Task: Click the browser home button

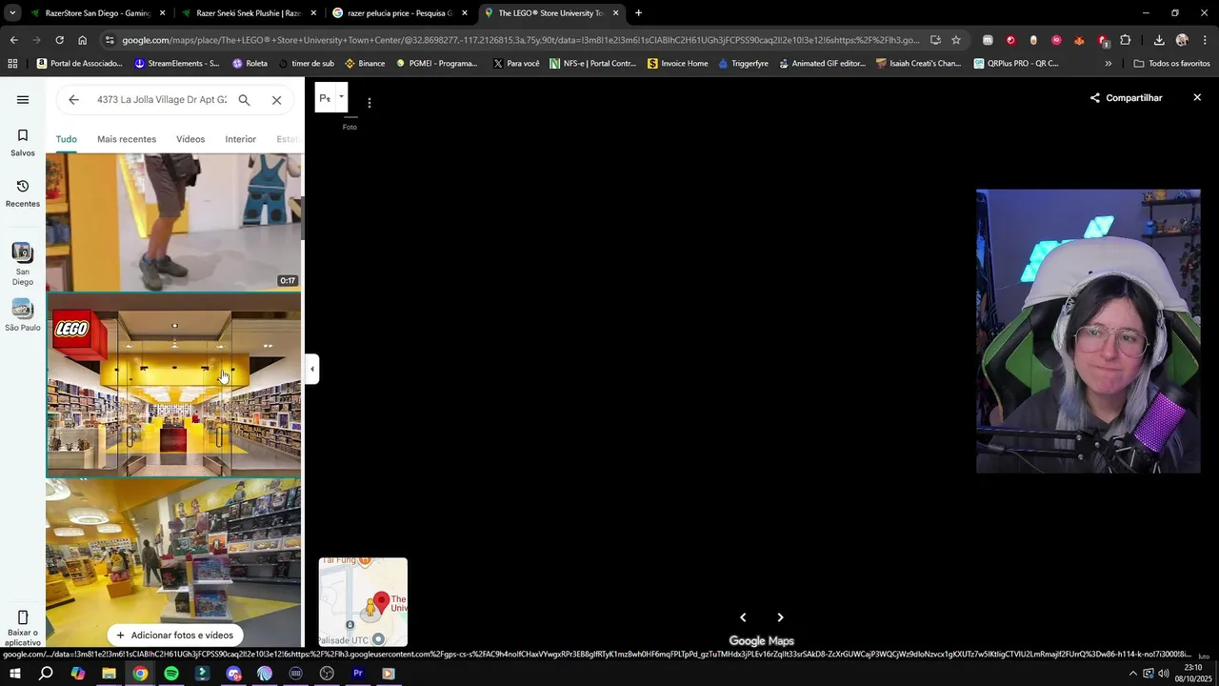Action: click(83, 40)
